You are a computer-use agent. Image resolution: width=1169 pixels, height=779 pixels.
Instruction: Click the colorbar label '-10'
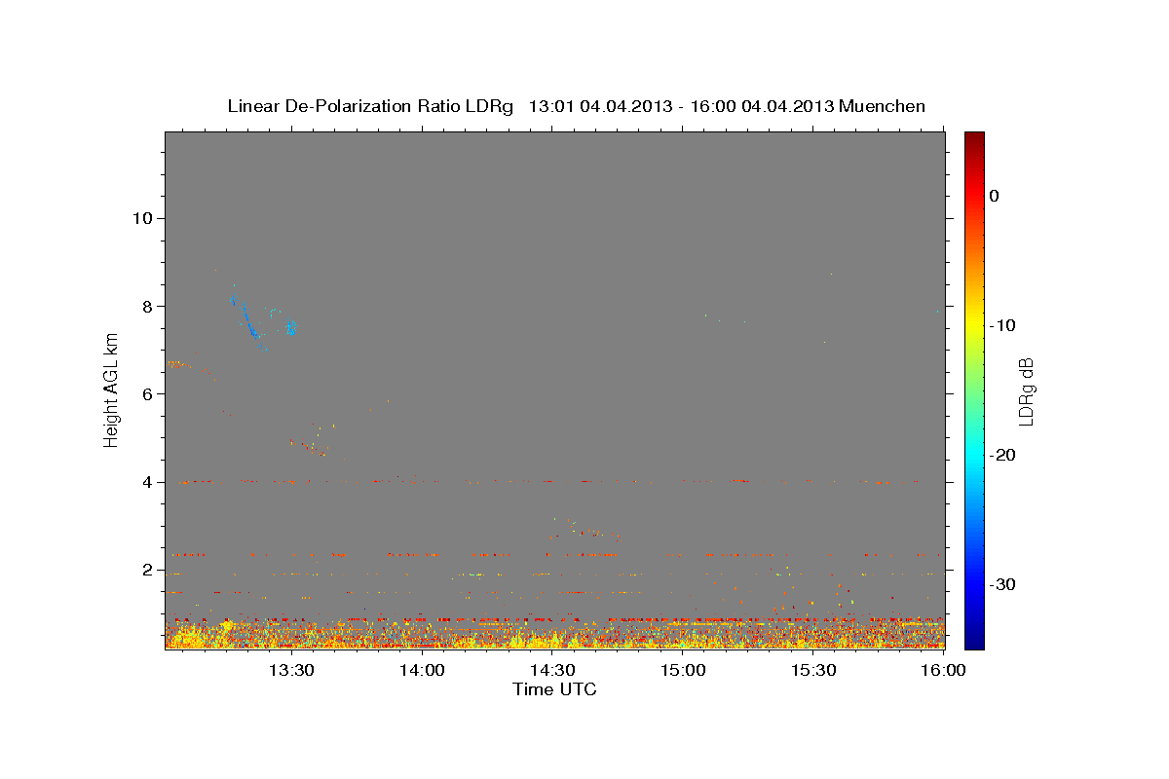[1002, 325]
